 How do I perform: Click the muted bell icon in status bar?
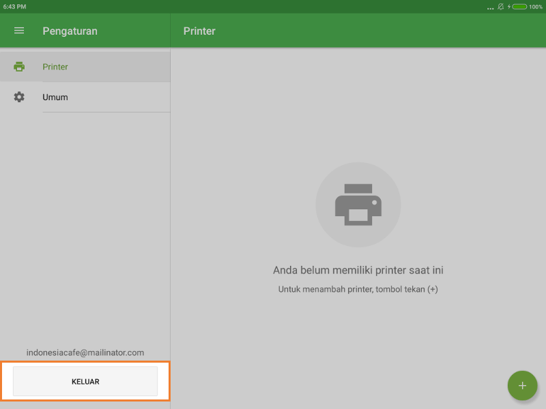click(500, 6)
